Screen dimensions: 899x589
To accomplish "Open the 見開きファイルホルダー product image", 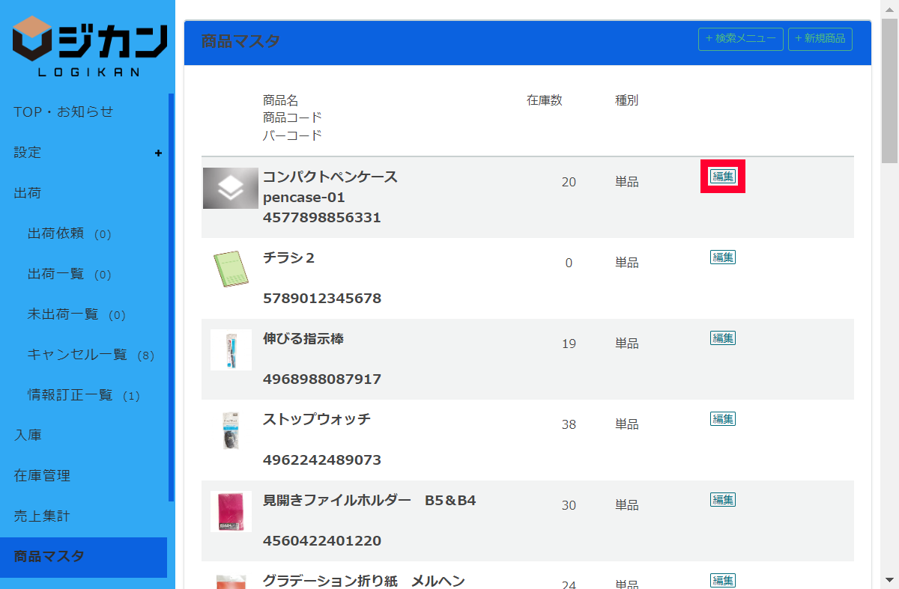I will point(231,511).
